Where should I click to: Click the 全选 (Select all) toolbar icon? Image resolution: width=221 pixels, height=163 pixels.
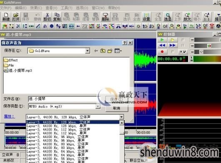click(x=137, y=17)
